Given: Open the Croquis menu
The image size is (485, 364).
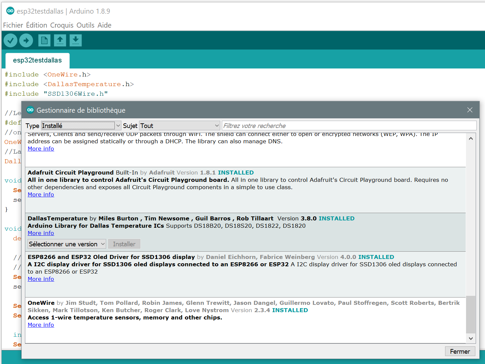Looking at the screenshot, I should [62, 25].
